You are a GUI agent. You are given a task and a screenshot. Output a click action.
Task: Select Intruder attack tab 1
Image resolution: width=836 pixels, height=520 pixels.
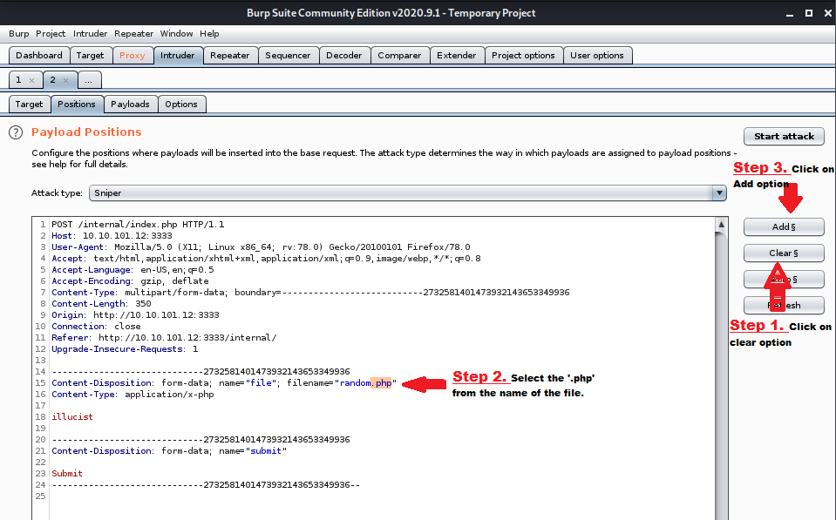[x=18, y=80]
